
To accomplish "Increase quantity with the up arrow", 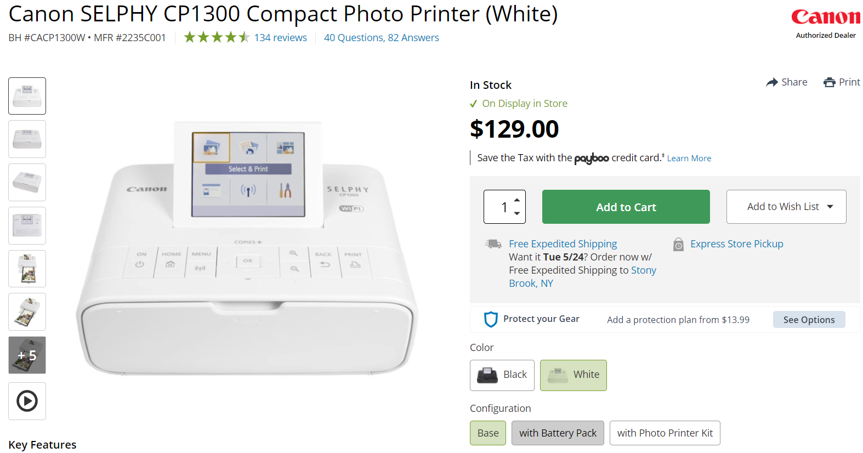I will click(x=517, y=200).
